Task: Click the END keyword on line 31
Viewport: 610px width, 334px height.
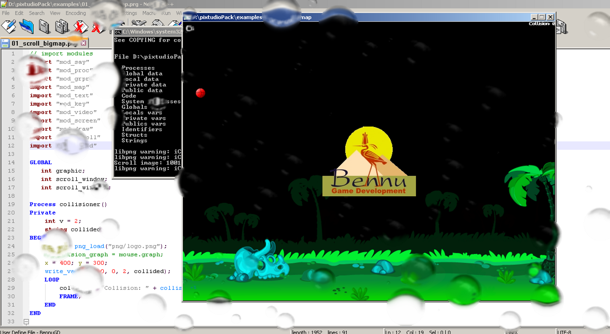Action: click(x=50, y=305)
